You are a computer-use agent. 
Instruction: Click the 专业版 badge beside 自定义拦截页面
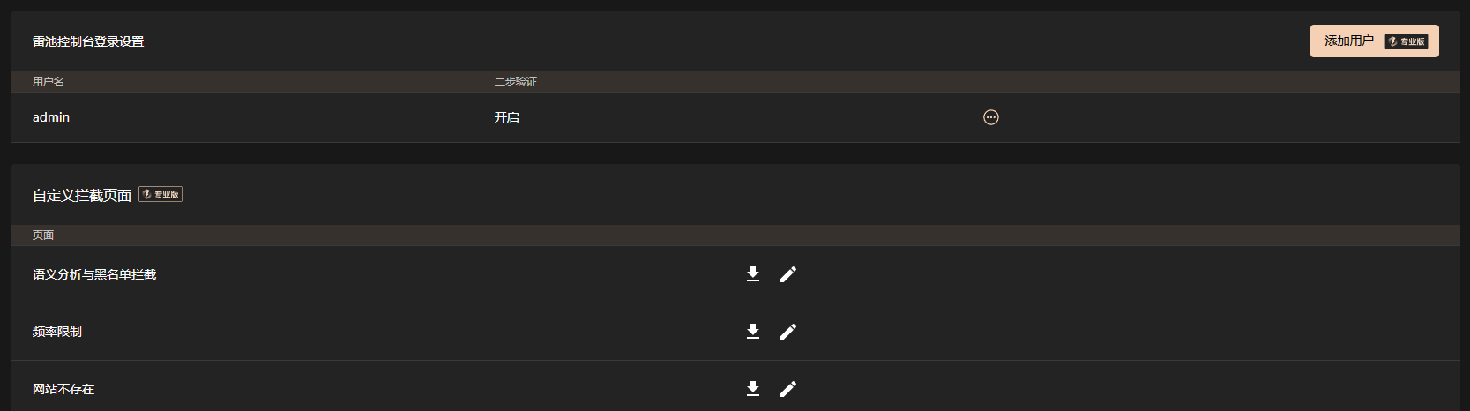coord(160,194)
